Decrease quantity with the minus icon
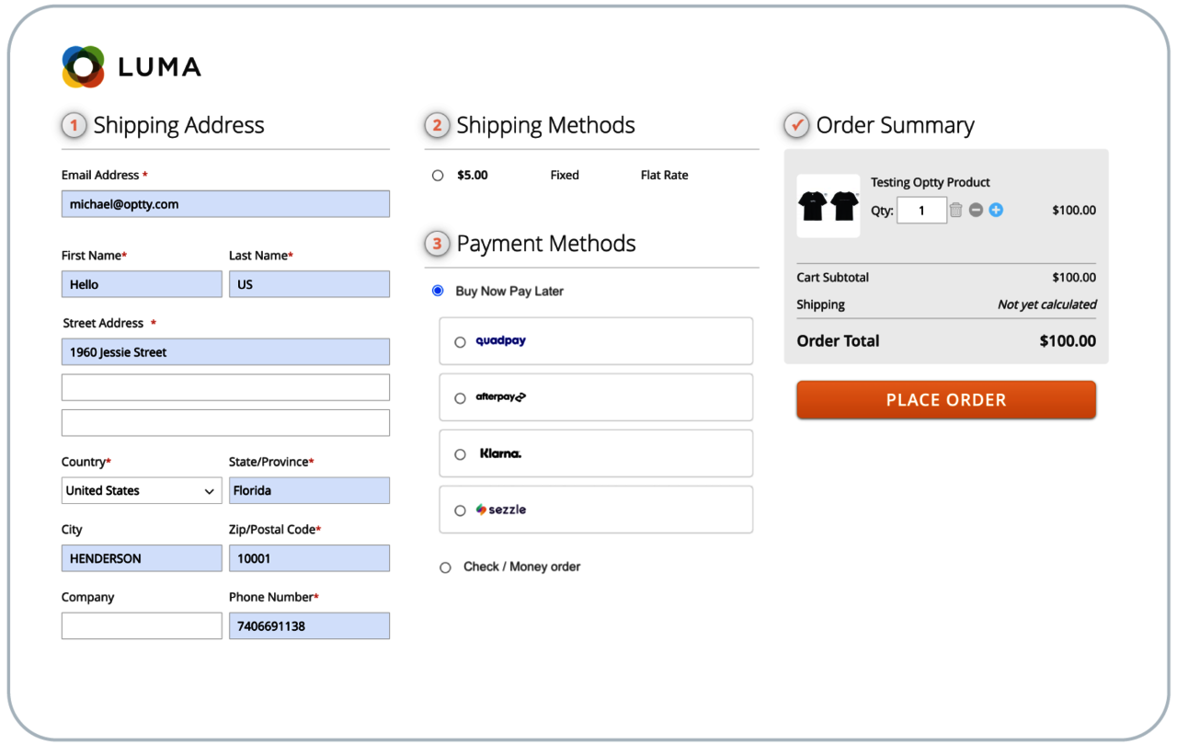 pyautogui.click(x=976, y=210)
